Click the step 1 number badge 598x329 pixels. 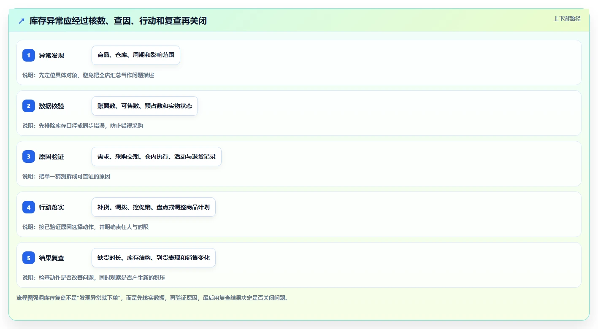[29, 55]
